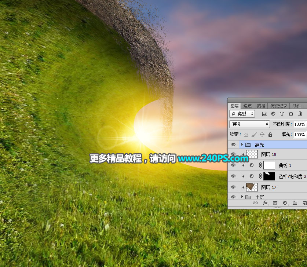Hide the 曲线 1 layer eye

point(233,165)
